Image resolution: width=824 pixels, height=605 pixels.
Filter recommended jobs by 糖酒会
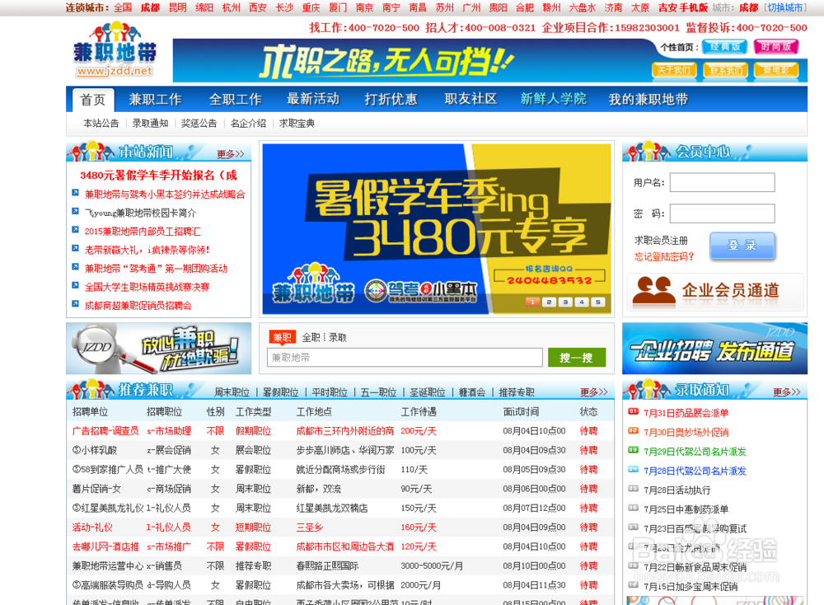472,392
